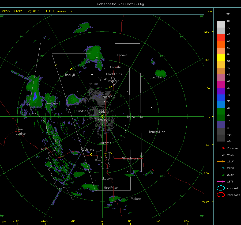
Task: Click the HighRiver label
Action: click(111, 188)
